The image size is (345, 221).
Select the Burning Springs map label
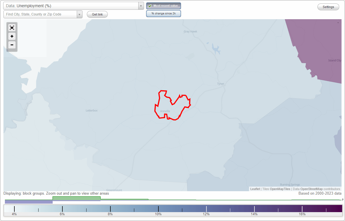(290, 185)
